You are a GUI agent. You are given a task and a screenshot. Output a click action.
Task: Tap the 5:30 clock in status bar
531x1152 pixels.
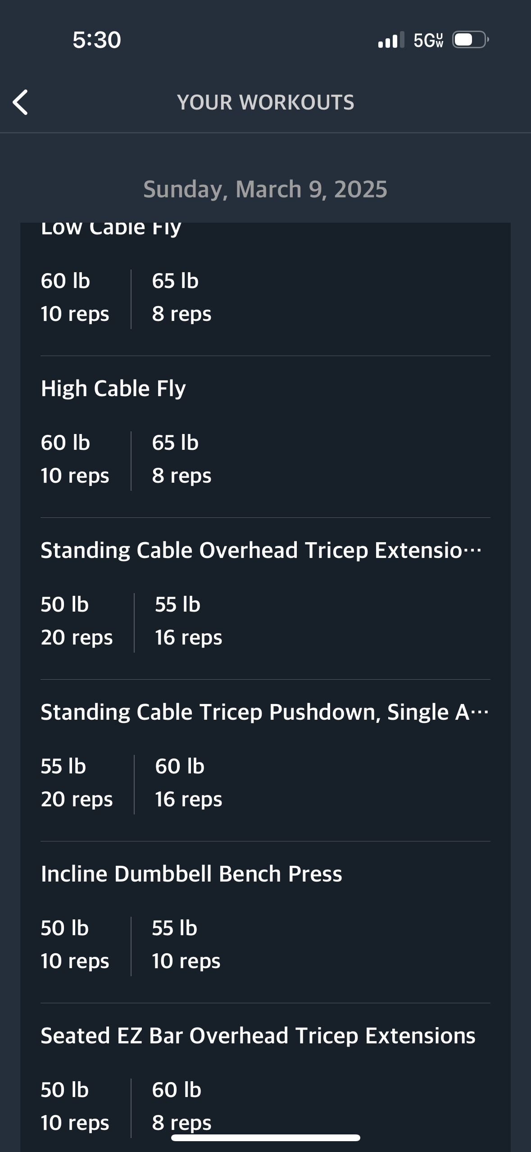[97, 40]
